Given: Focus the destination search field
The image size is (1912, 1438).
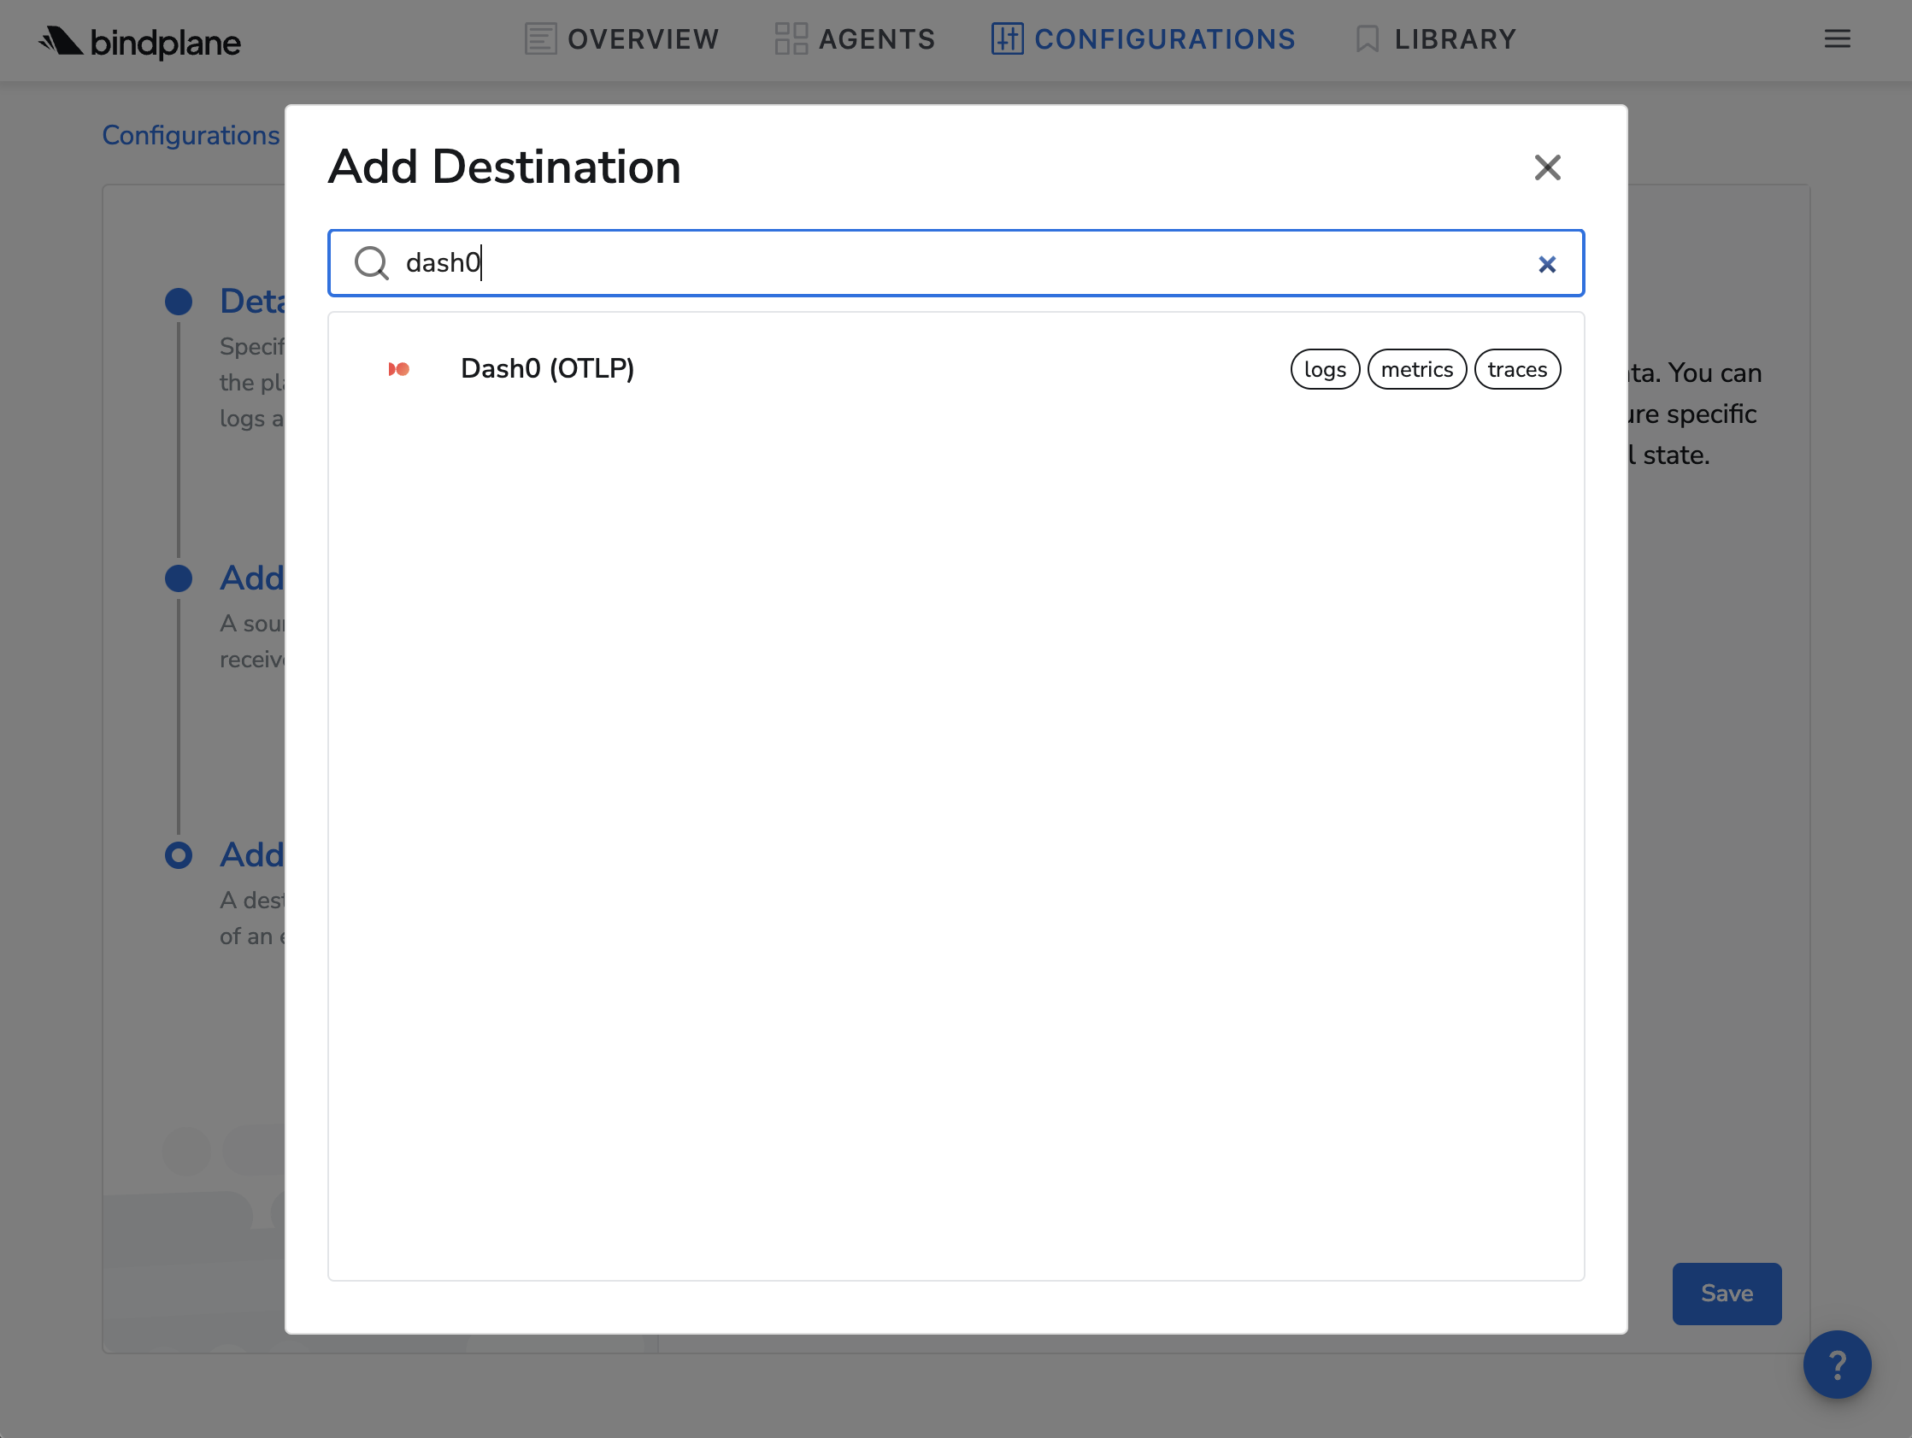Looking at the screenshot, I should pyautogui.click(x=950, y=262).
